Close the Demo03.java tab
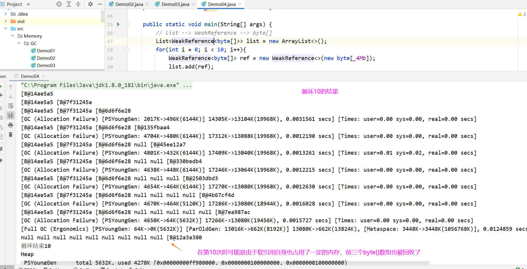527x269 pixels. [194, 4]
